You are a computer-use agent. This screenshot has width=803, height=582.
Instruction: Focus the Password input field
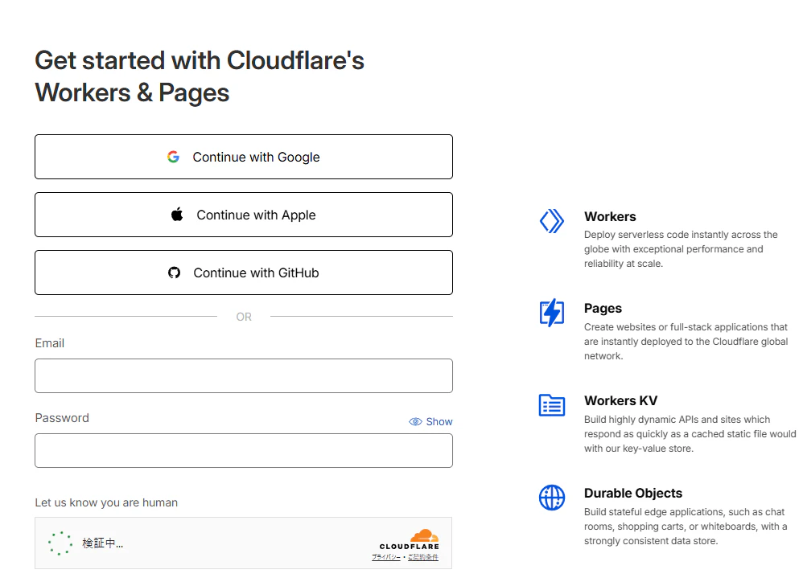244,450
